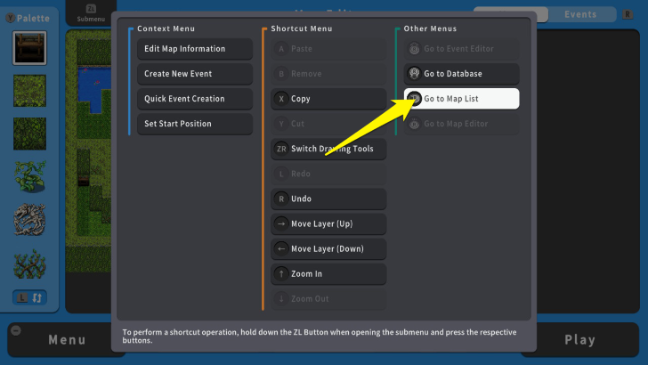Click the Cut shortcut entry
This screenshot has height=365, width=648.
point(328,124)
